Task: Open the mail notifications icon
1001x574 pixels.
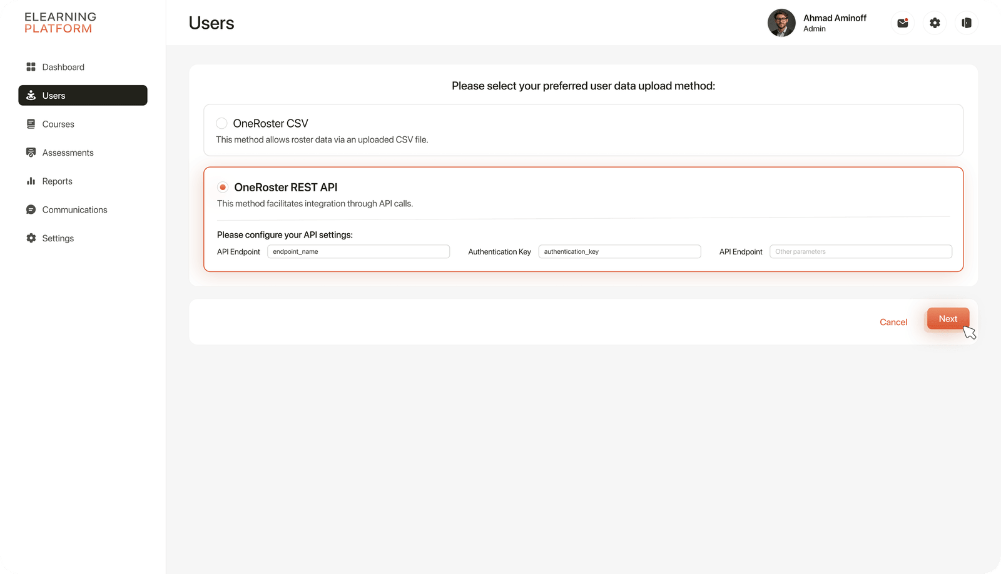Action: (903, 23)
